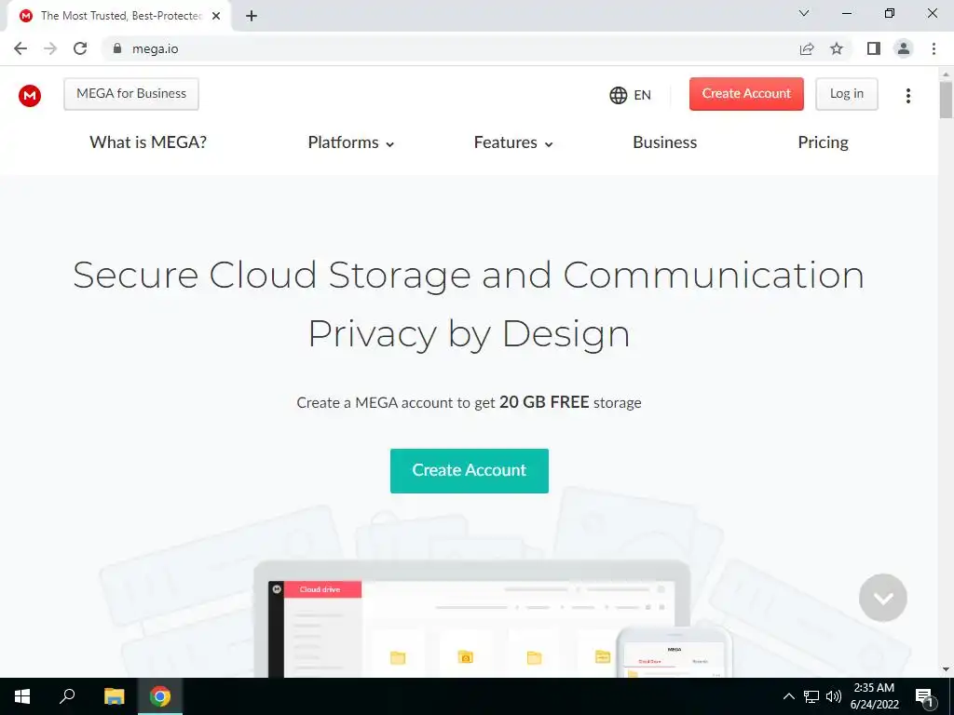Open the What is MEGA? page

point(148,142)
